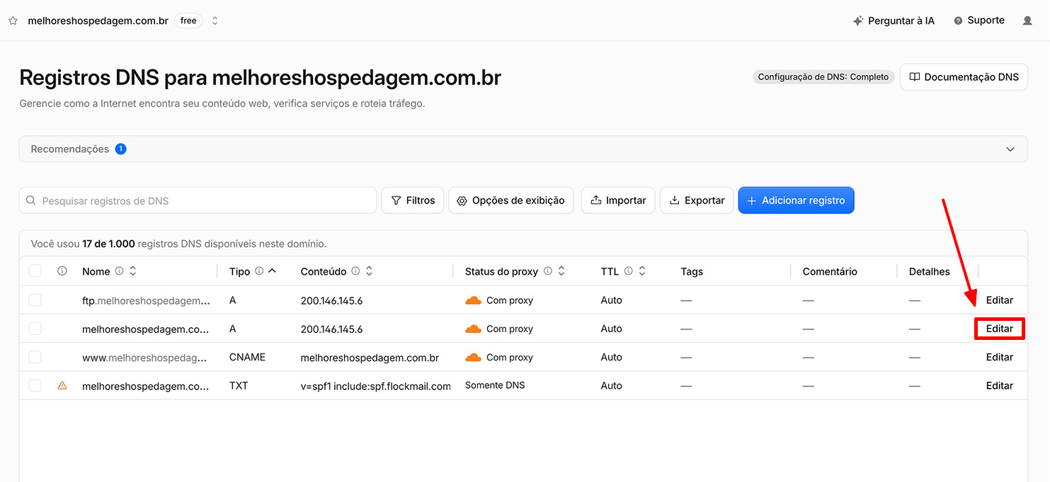Click the TTL column info icon

(x=628, y=271)
